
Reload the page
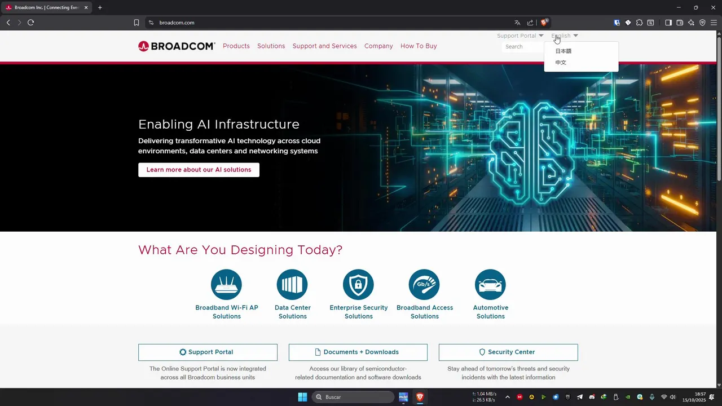[30, 23]
